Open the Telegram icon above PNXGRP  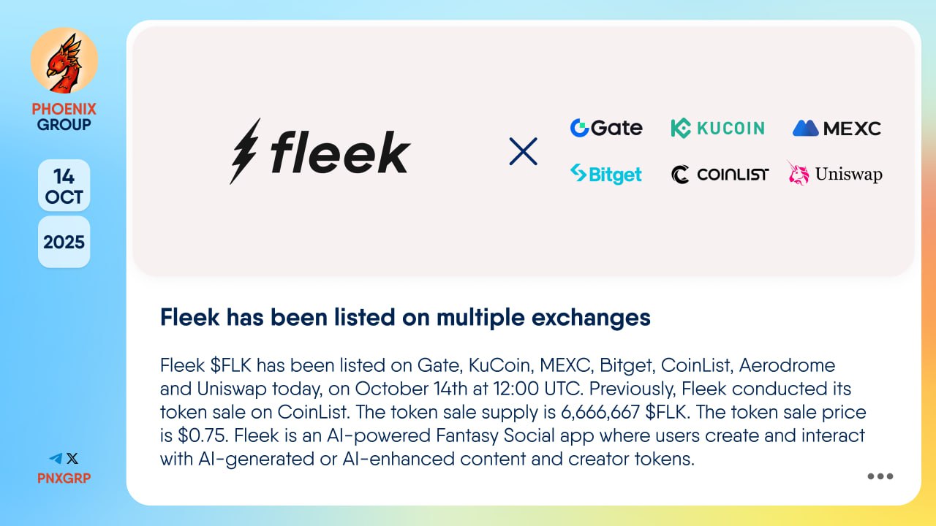pyautogui.click(x=56, y=459)
